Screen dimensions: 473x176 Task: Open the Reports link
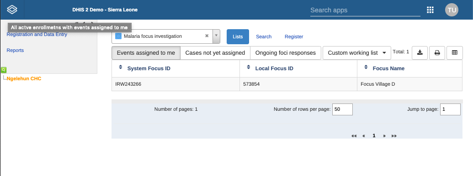(x=15, y=50)
